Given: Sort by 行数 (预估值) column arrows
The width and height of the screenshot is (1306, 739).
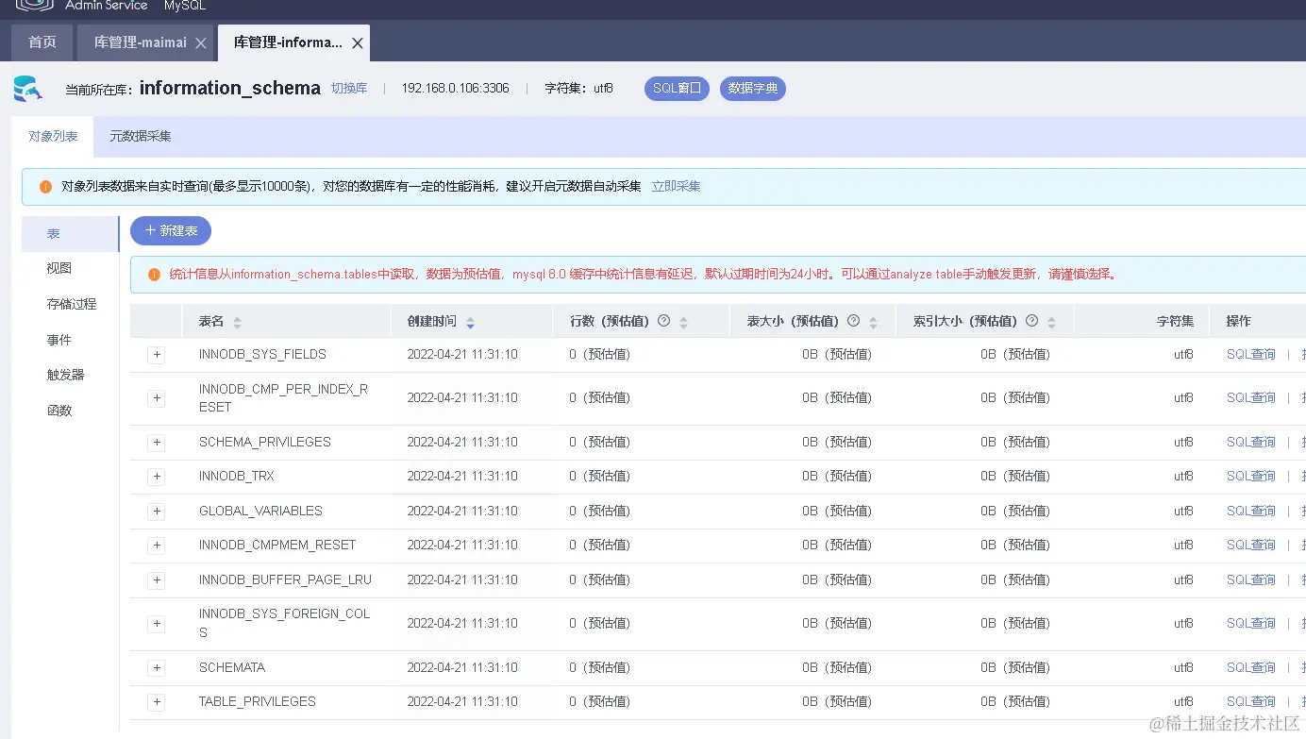Looking at the screenshot, I should pos(684,322).
